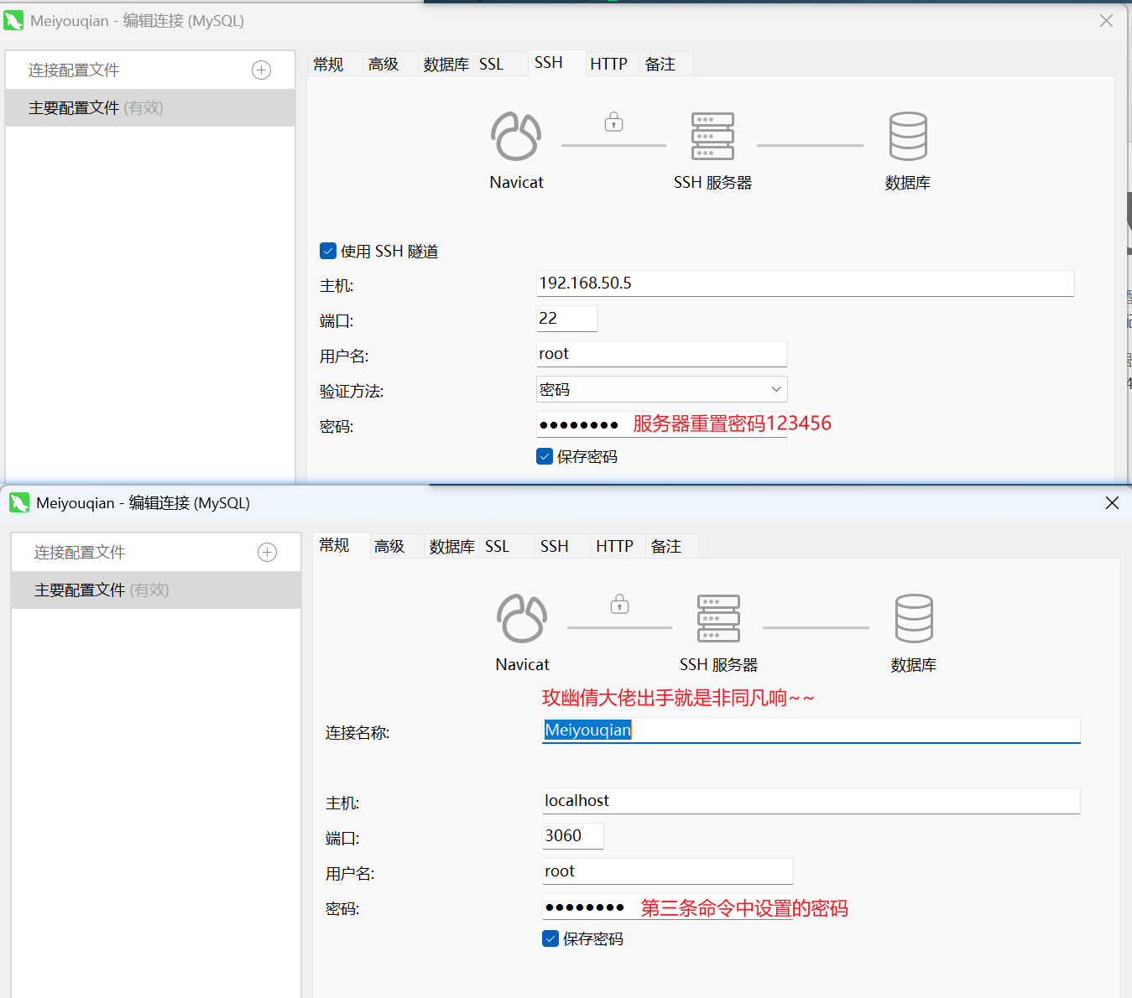Click the database cylinder icon in top diagram
1132x998 pixels.
[908, 137]
